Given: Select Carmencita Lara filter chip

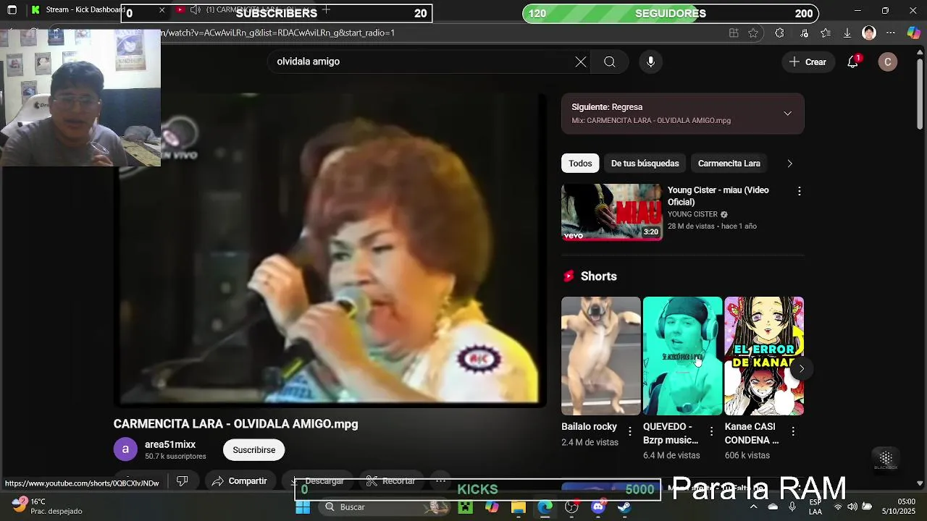Looking at the screenshot, I should pyautogui.click(x=729, y=164).
